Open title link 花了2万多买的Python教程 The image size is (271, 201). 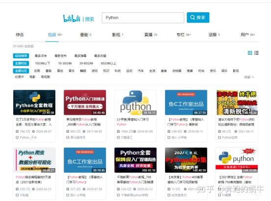[34, 122]
